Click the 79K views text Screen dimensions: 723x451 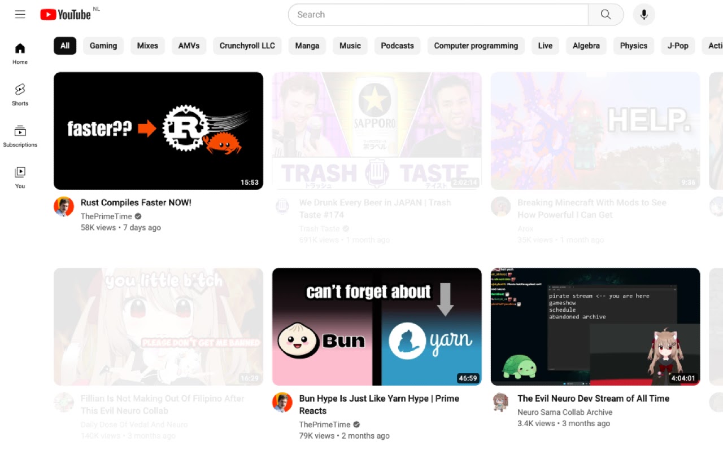(317, 436)
